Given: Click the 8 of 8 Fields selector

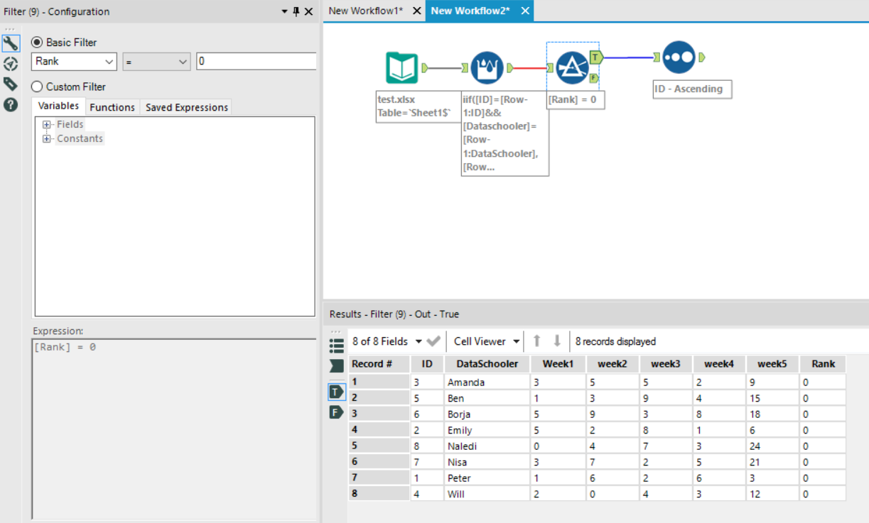Looking at the screenshot, I should click(x=387, y=341).
